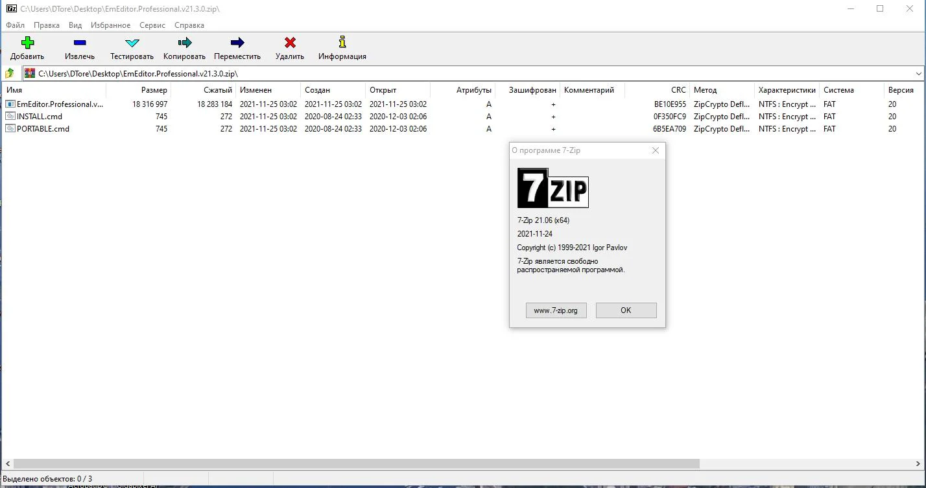Screen dimensions: 926x488
Task: Select the EmEditor.Professional.v... file name
Action: coord(60,104)
